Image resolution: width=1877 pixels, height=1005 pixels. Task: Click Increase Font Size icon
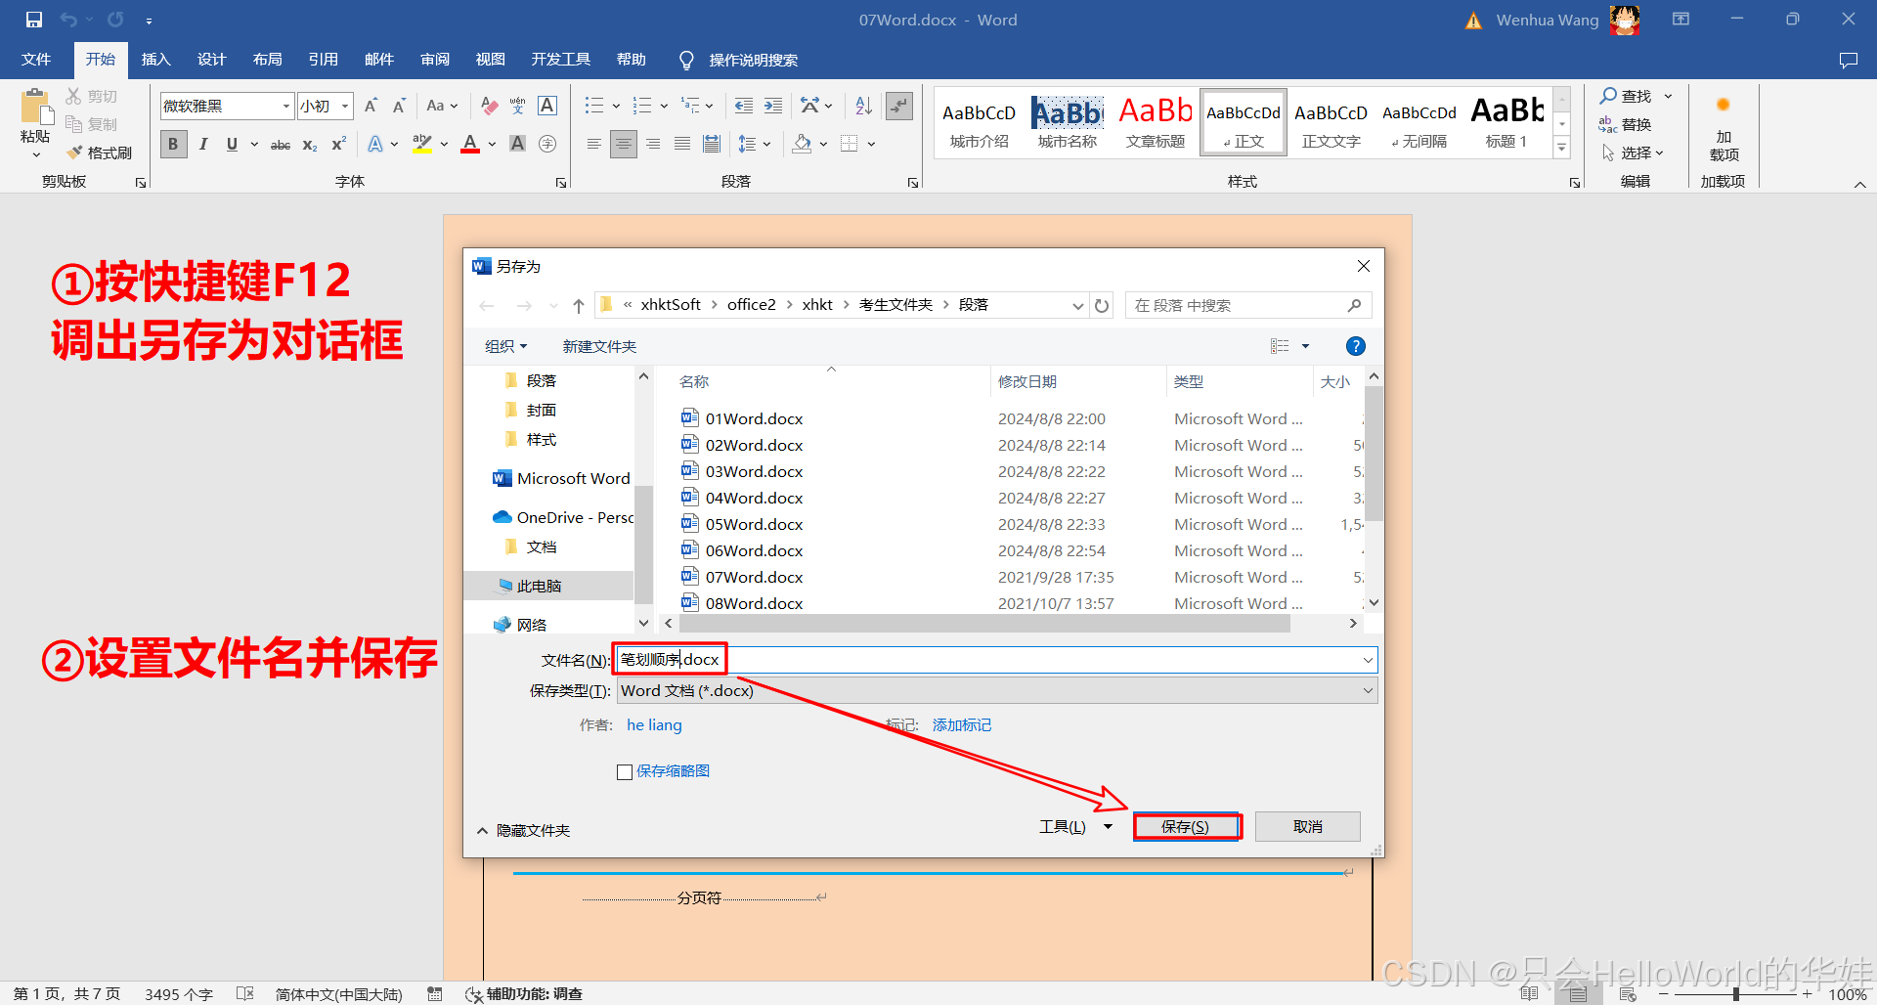(x=371, y=106)
